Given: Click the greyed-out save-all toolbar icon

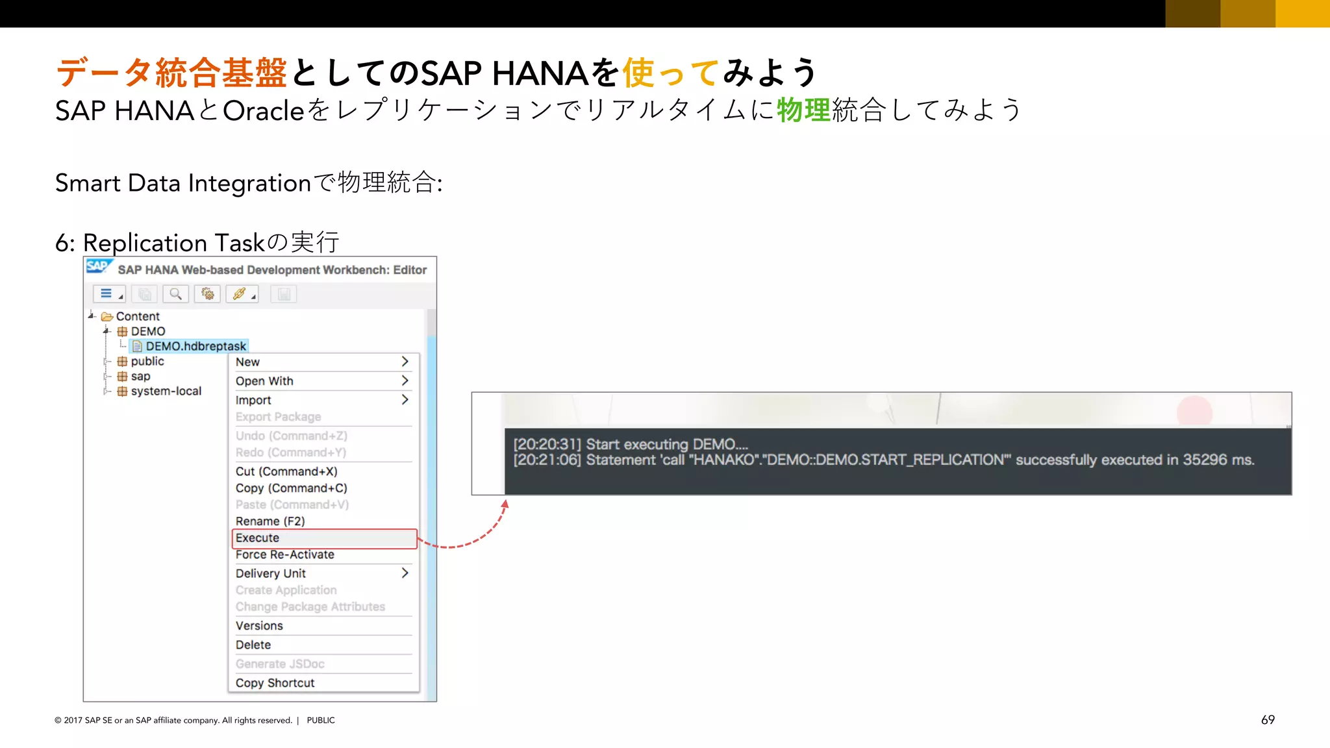Looking at the screenshot, I should [145, 294].
